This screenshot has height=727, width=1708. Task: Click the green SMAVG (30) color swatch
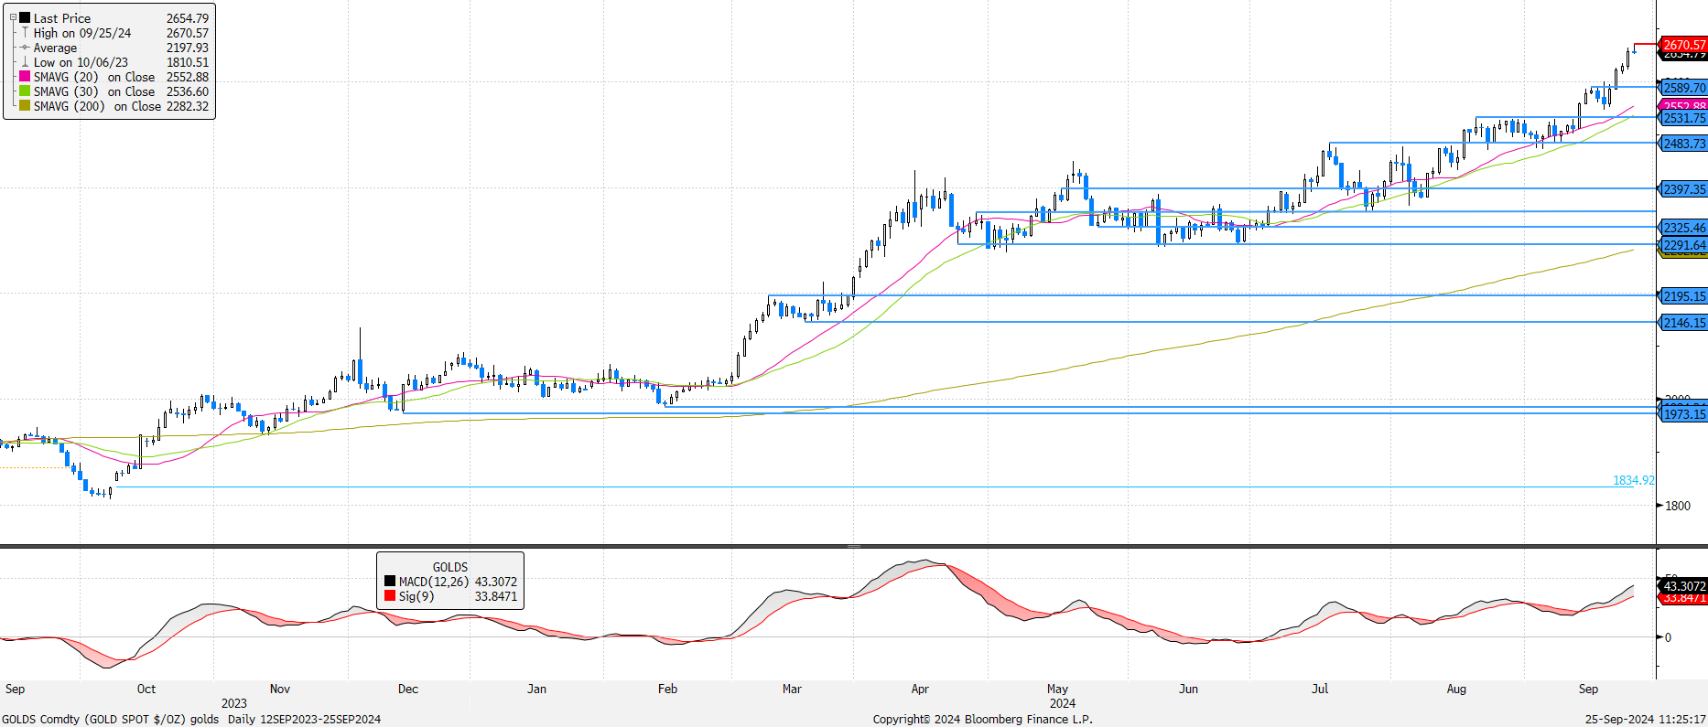click(25, 91)
